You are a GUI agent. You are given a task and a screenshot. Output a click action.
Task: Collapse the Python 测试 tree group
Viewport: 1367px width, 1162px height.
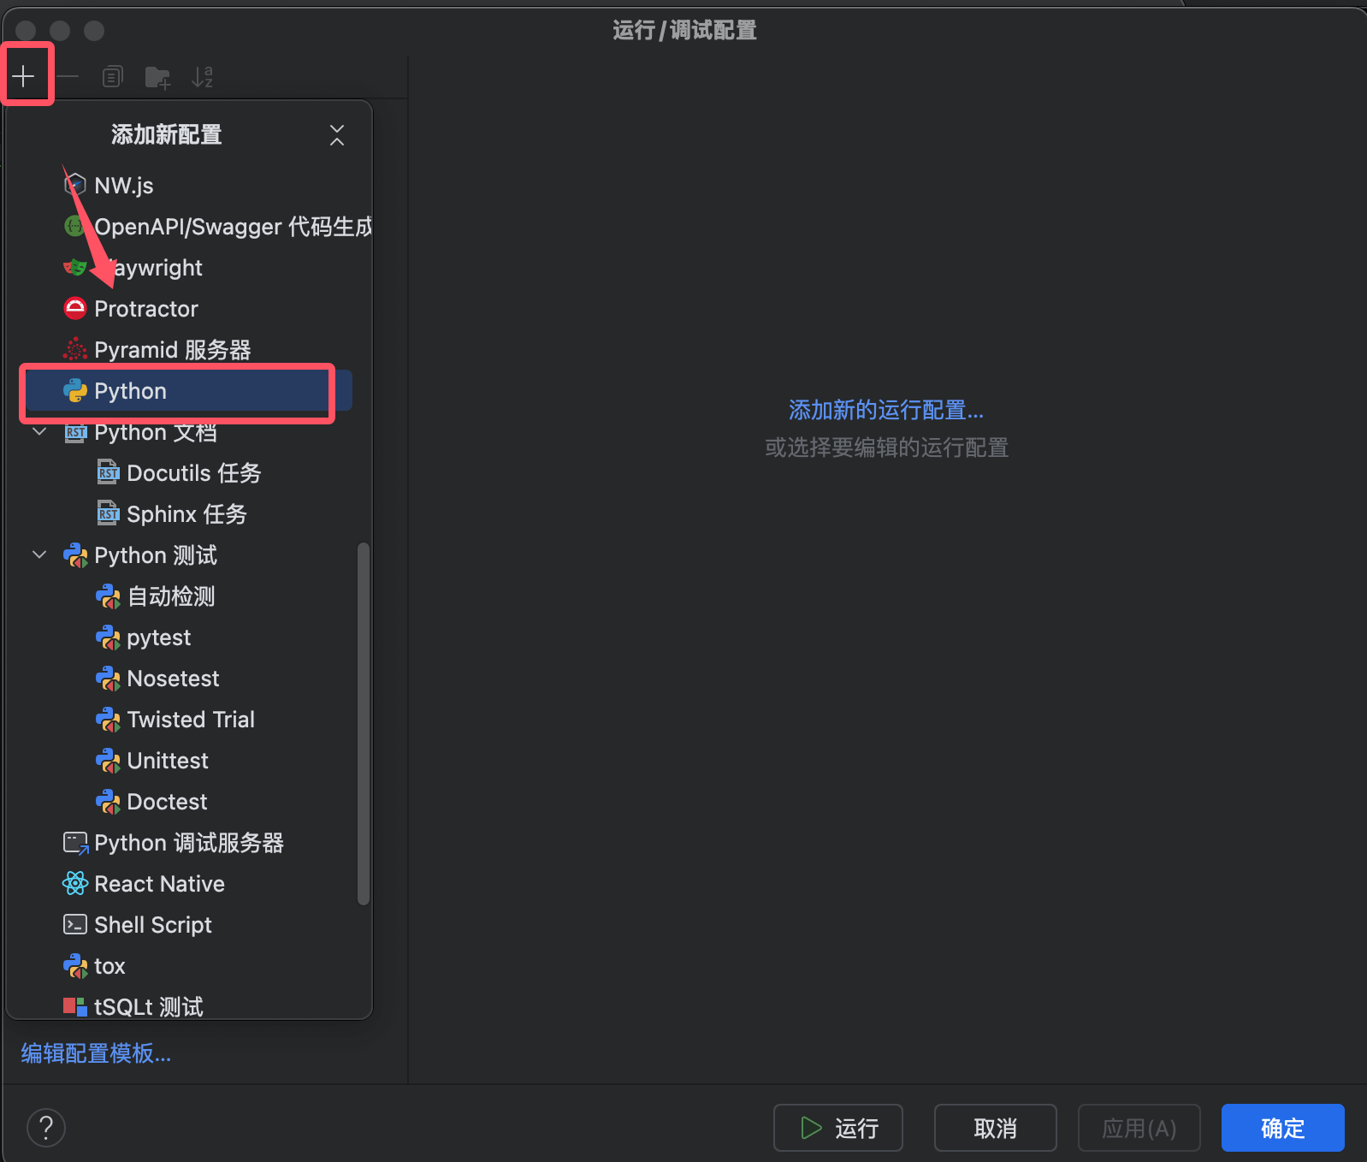click(x=39, y=555)
